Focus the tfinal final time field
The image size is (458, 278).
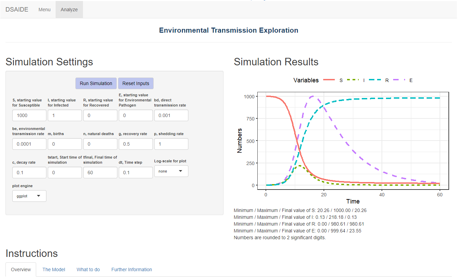click(x=100, y=173)
